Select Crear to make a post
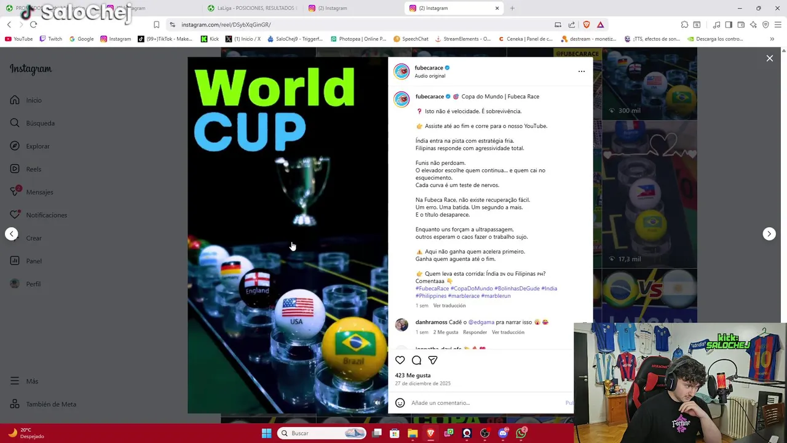The height and width of the screenshot is (443, 787). click(x=26, y=238)
